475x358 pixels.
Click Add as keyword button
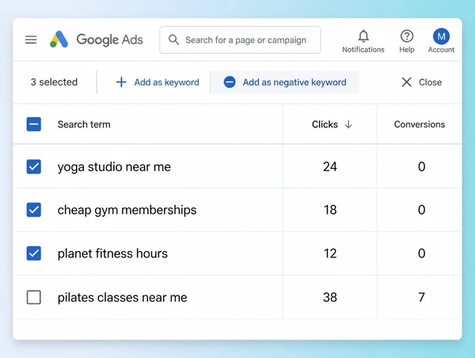pyautogui.click(x=158, y=82)
